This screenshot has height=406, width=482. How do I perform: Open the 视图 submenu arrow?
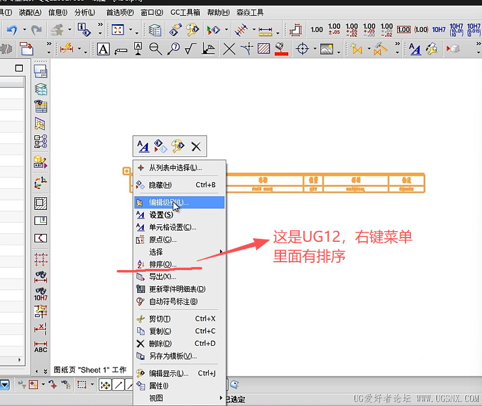coord(221,398)
